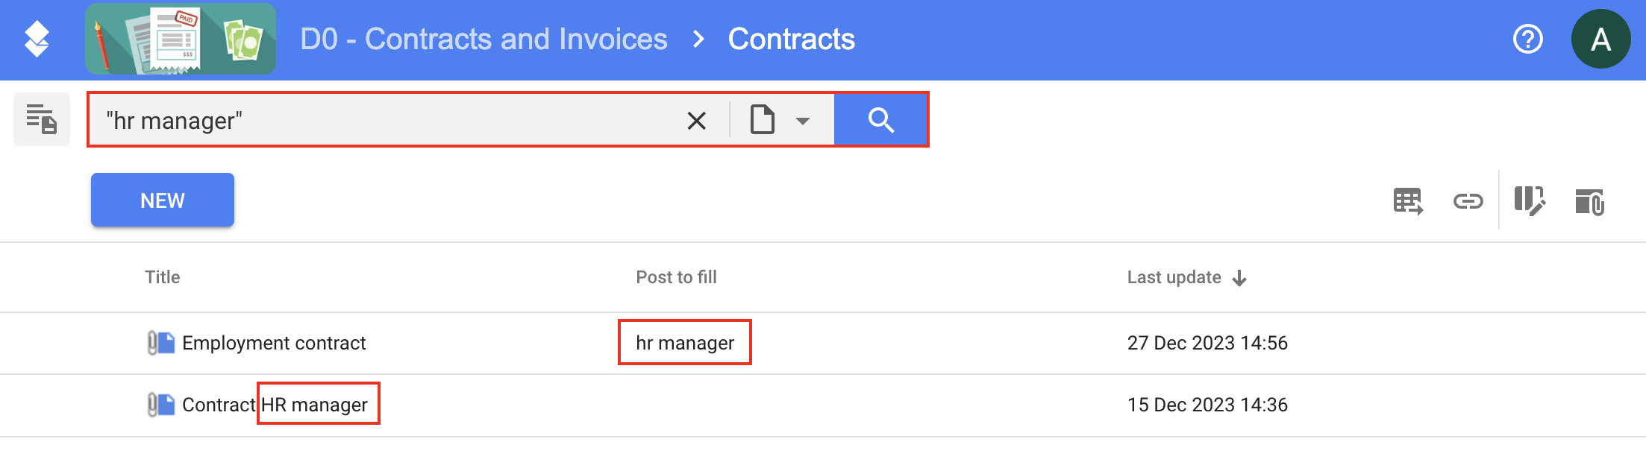Open the Employment contract document
Screen dimensions: 1646x471
pos(274,343)
